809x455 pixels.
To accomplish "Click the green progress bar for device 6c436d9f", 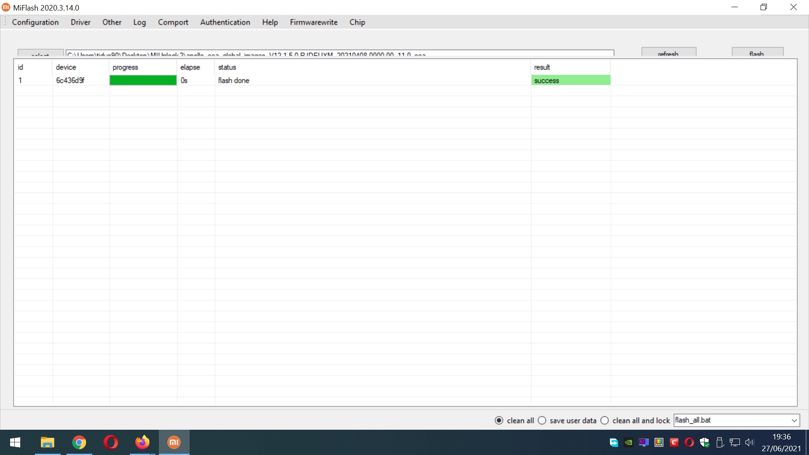I will tap(143, 80).
